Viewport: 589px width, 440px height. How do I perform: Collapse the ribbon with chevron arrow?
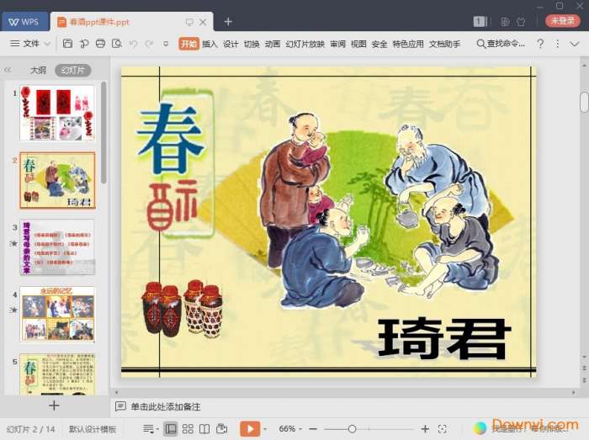pyautogui.click(x=575, y=44)
